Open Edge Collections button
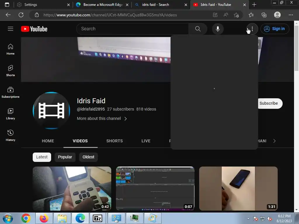Image resolution: width=299 pixels, height=224 pixels. 264,15
